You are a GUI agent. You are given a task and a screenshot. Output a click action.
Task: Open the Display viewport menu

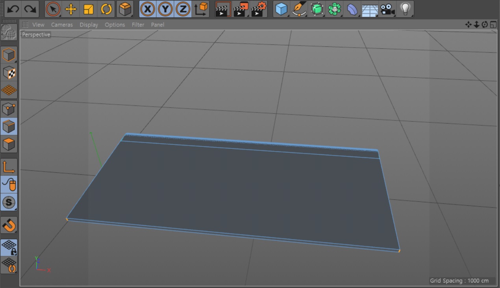point(89,25)
